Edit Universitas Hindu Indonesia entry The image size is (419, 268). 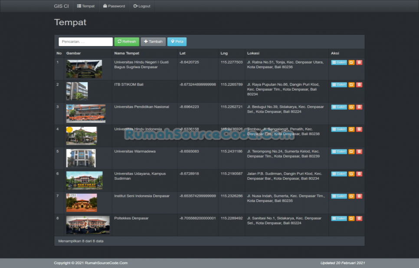coord(351,129)
